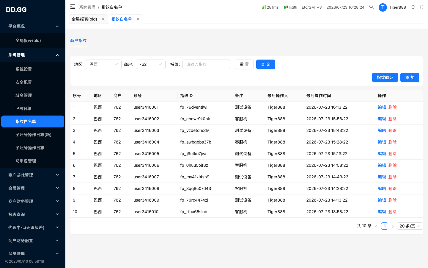
Task: Edit the user3416008 row
Action: 382,188
